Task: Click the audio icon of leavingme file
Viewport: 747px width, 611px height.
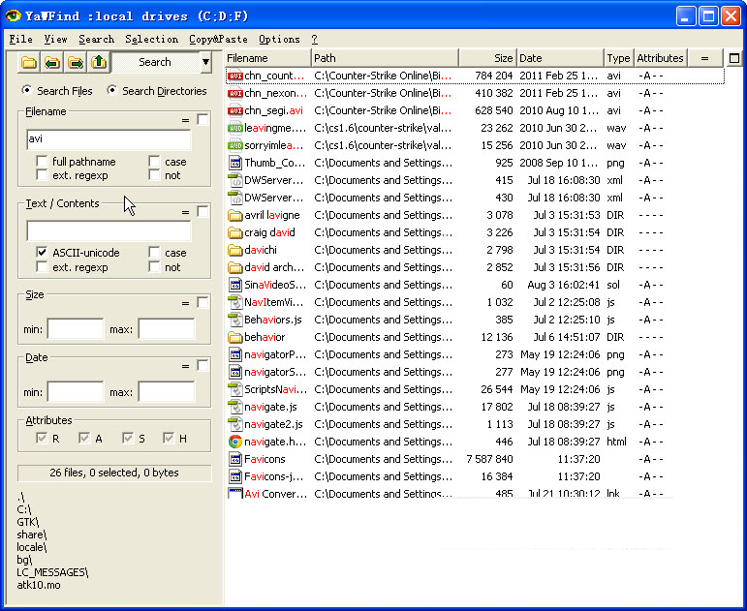Action: pos(234,128)
